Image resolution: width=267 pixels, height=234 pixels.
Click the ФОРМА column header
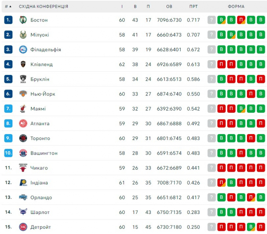(236, 7)
